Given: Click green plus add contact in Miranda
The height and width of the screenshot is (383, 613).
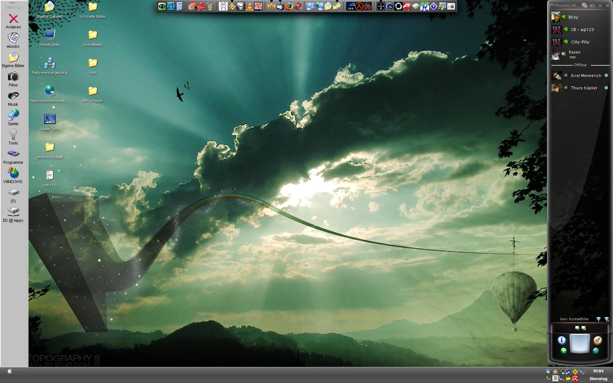Looking at the screenshot, I should [x=564, y=351].
